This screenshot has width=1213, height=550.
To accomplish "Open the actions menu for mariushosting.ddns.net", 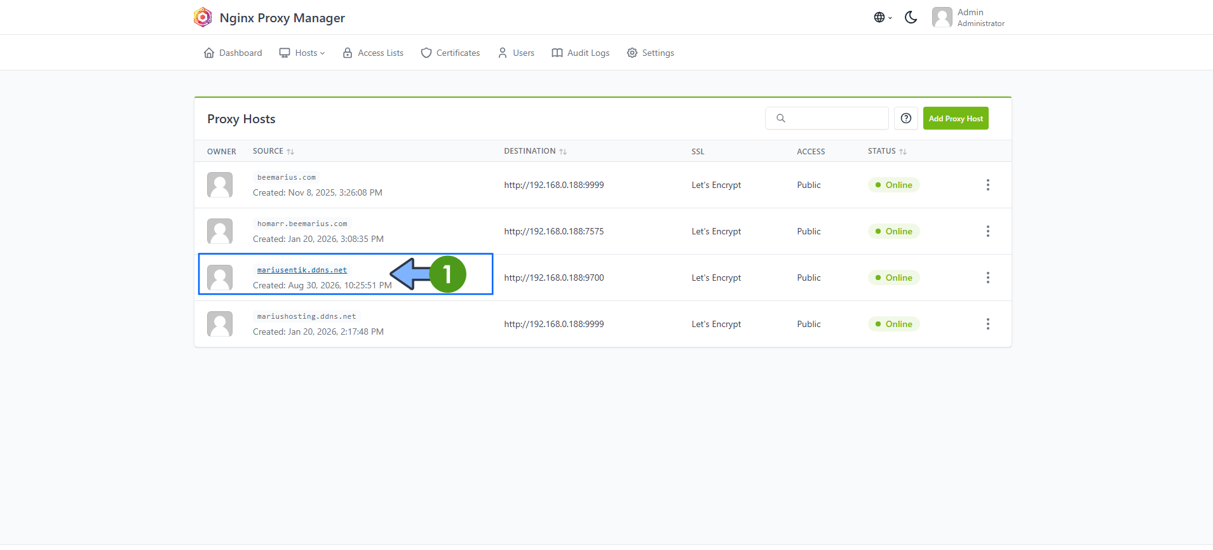I will 987,324.
